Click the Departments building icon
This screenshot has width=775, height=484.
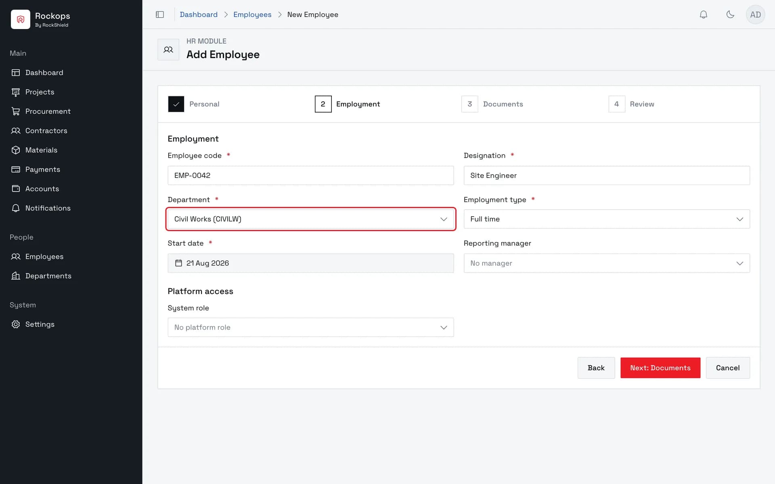pyautogui.click(x=16, y=276)
